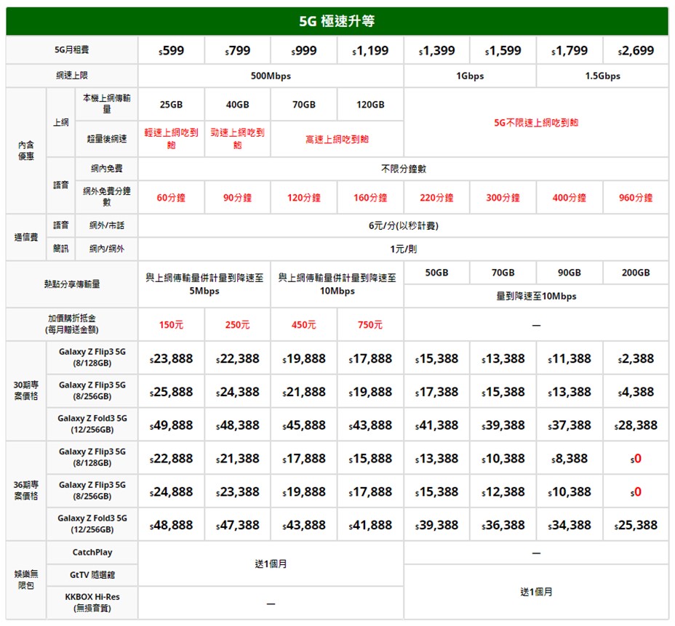Click the 90GB hotspot sharing cell
This screenshot has width=675, height=626.
pyautogui.click(x=569, y=273)
